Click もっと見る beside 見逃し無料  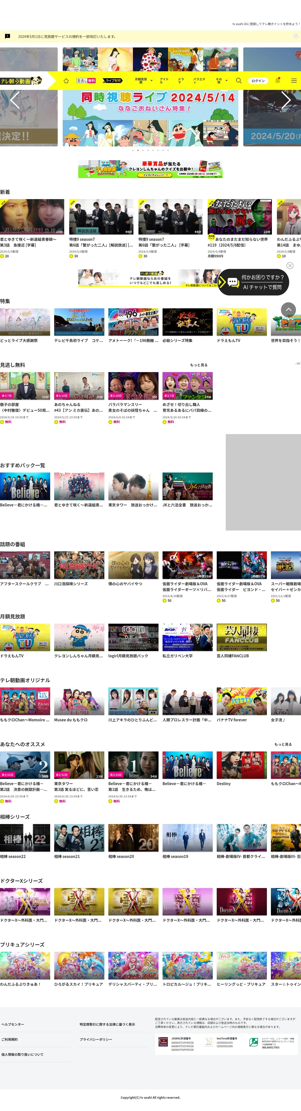click(198, 365)
